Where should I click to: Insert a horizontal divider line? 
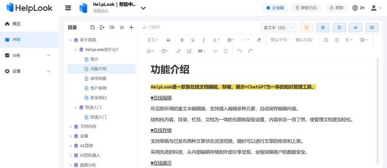[226, 51]
